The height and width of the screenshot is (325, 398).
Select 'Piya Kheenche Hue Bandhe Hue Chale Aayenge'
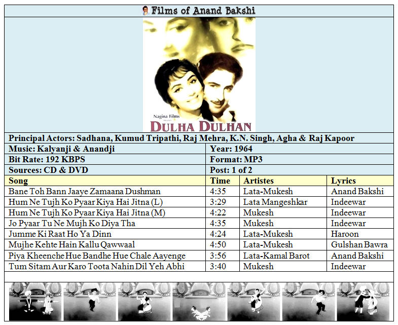[97, 256]
